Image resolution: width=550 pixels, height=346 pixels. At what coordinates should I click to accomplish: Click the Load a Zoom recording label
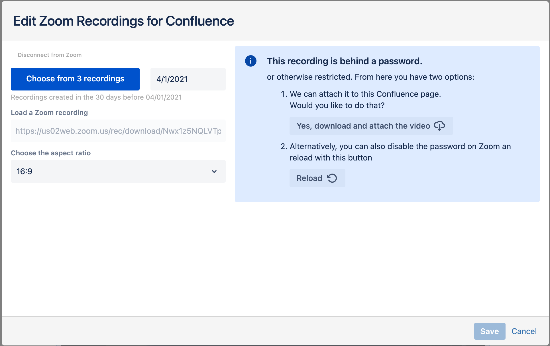[x=49, y=113]
